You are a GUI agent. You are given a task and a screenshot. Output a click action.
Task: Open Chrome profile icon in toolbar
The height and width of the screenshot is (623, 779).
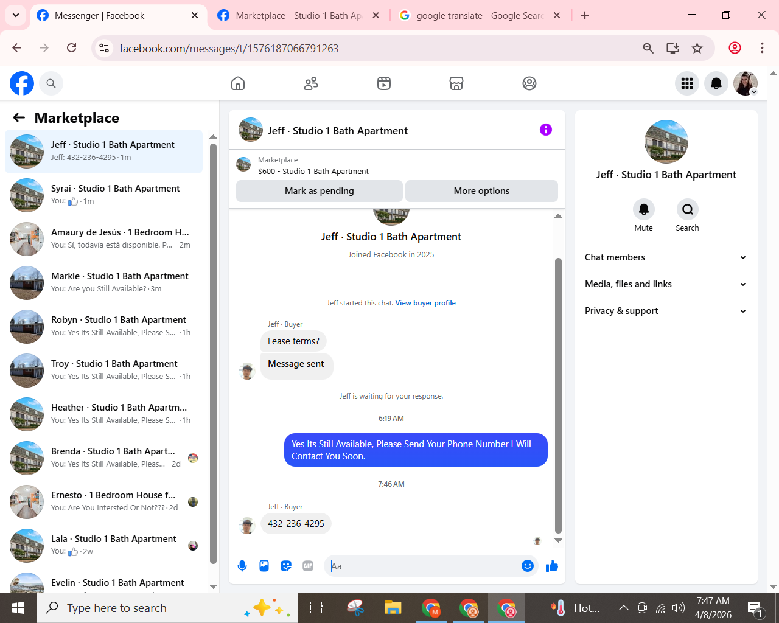(x=735, y=48)
